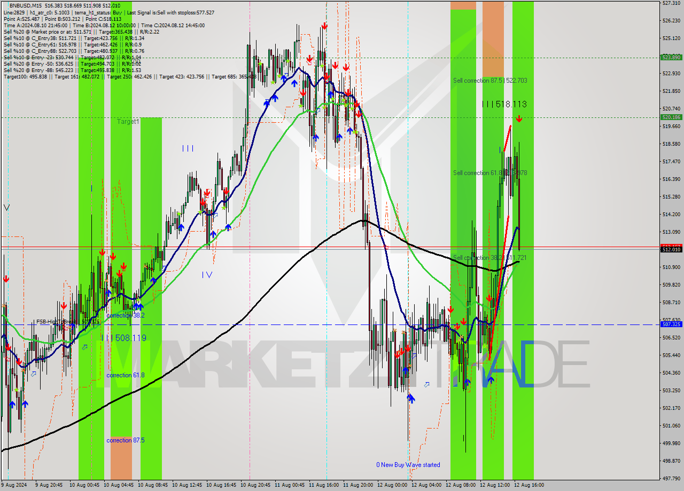
Task: Click the 527.310 price axis label
Action: click(x=671, y=3)
